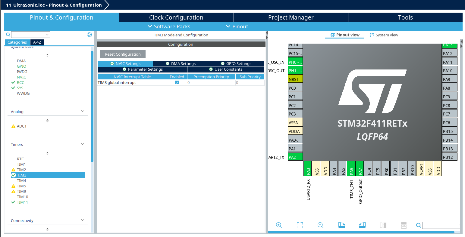Click the ADC1 warning triangle icon
This screenshot has width=465, height=237.
(x=13, y=126)
